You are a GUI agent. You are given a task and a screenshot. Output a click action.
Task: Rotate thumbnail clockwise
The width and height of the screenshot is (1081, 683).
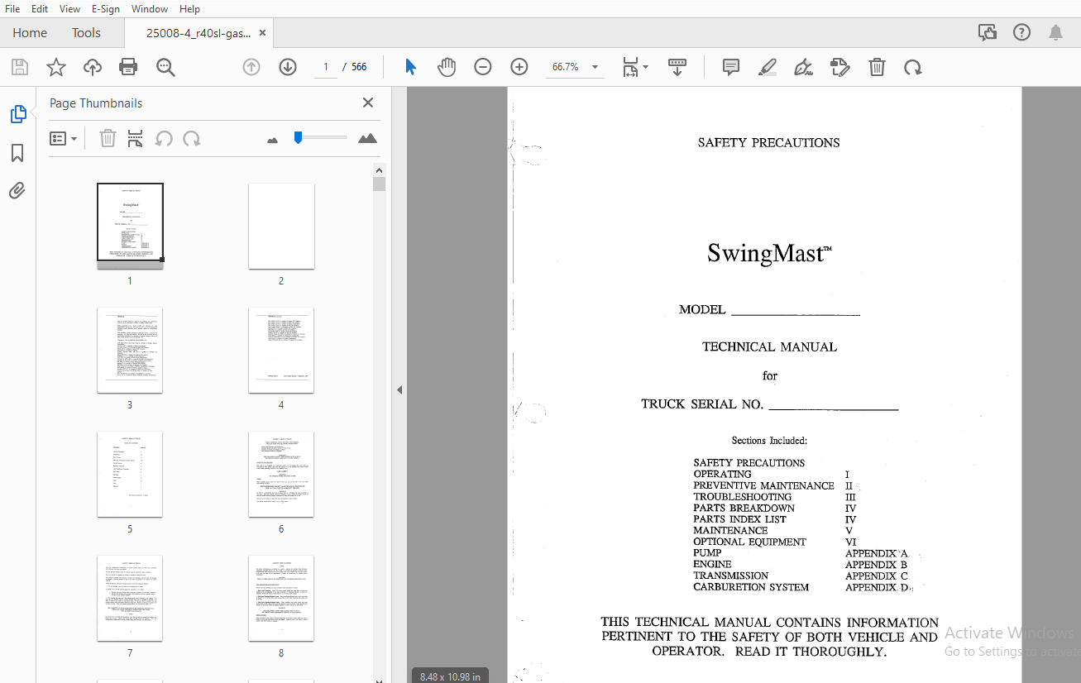(192, 138)
